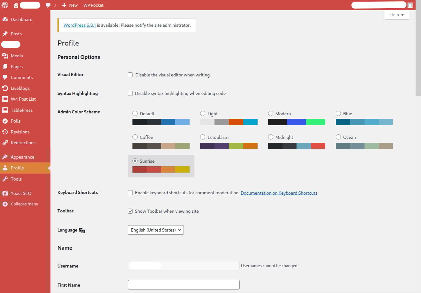Open Documentation on Keyboard Shortcuts link

click(x=279, y=193)
